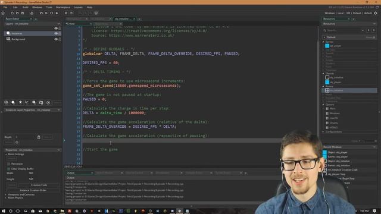Open the Tools menu
The width and height of the screenshot is (381, 214).
click(49, 8)
